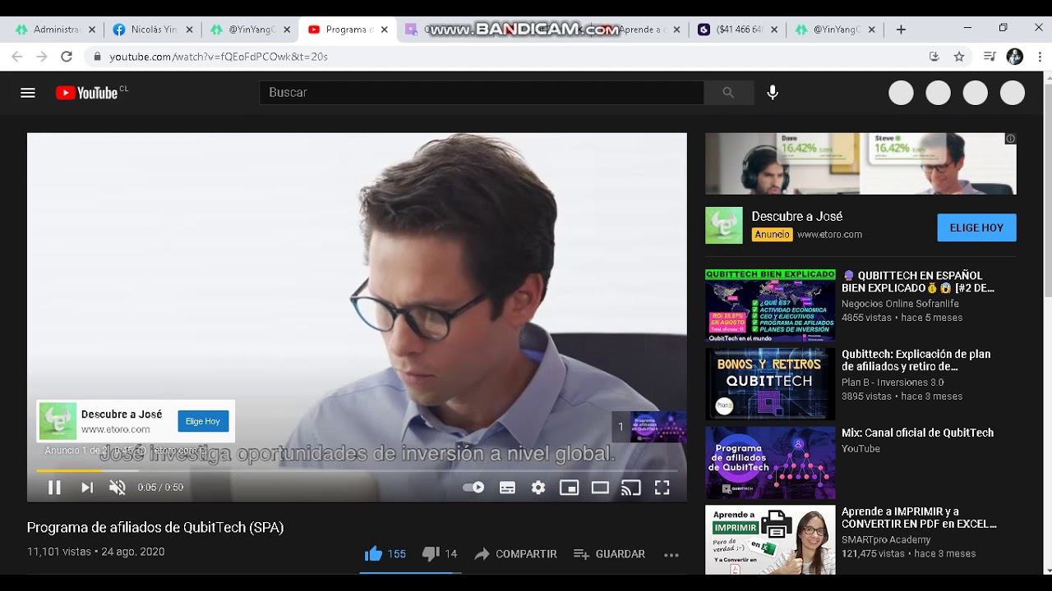This screenshot has height=591, width=1052.
Task: Open a new browser tab
Action: 901,30
